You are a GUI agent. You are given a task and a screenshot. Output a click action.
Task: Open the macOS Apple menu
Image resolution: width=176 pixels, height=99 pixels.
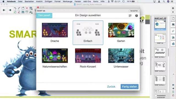pyautogui.click(x=3, y=1)
